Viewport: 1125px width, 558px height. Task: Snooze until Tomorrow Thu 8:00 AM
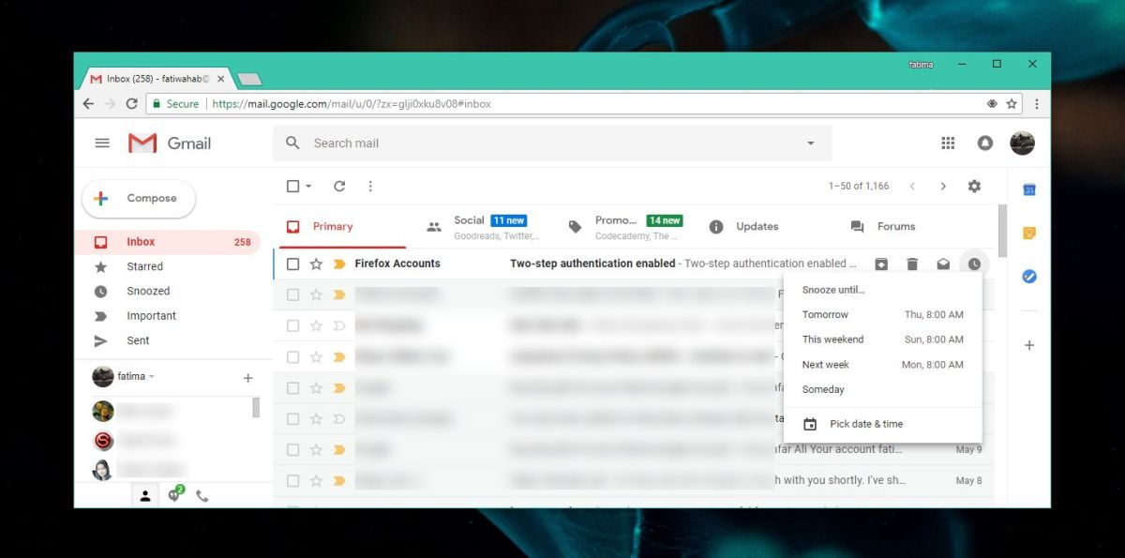883,315
